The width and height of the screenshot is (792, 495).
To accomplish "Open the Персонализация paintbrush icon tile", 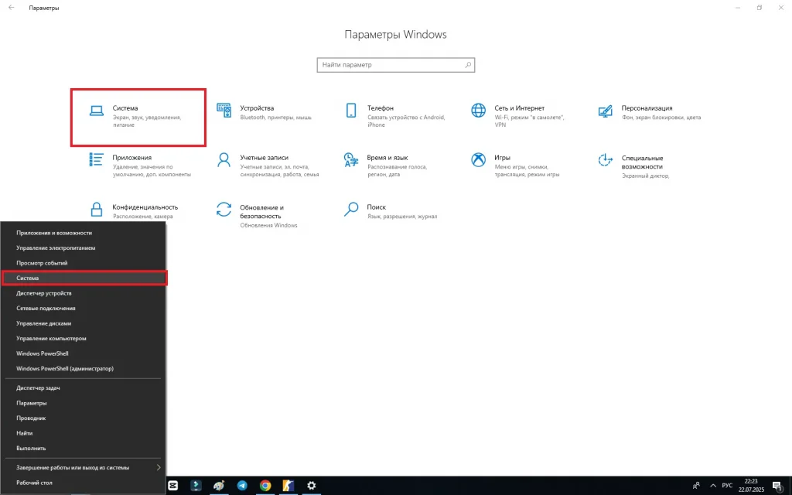I will tap(605, 111).
